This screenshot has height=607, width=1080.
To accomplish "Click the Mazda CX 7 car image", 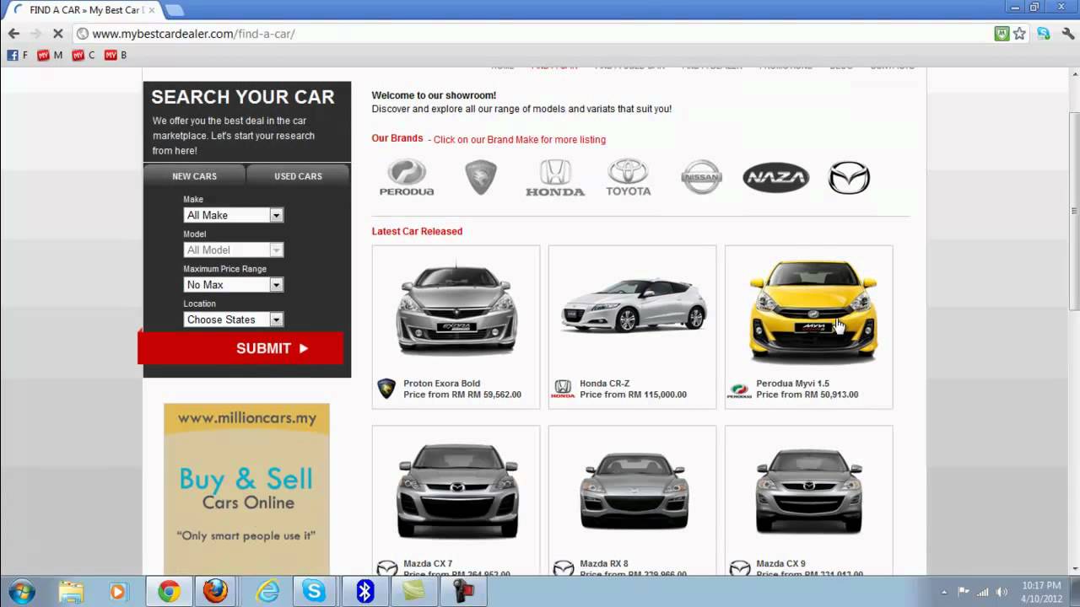I will [456, 491].
